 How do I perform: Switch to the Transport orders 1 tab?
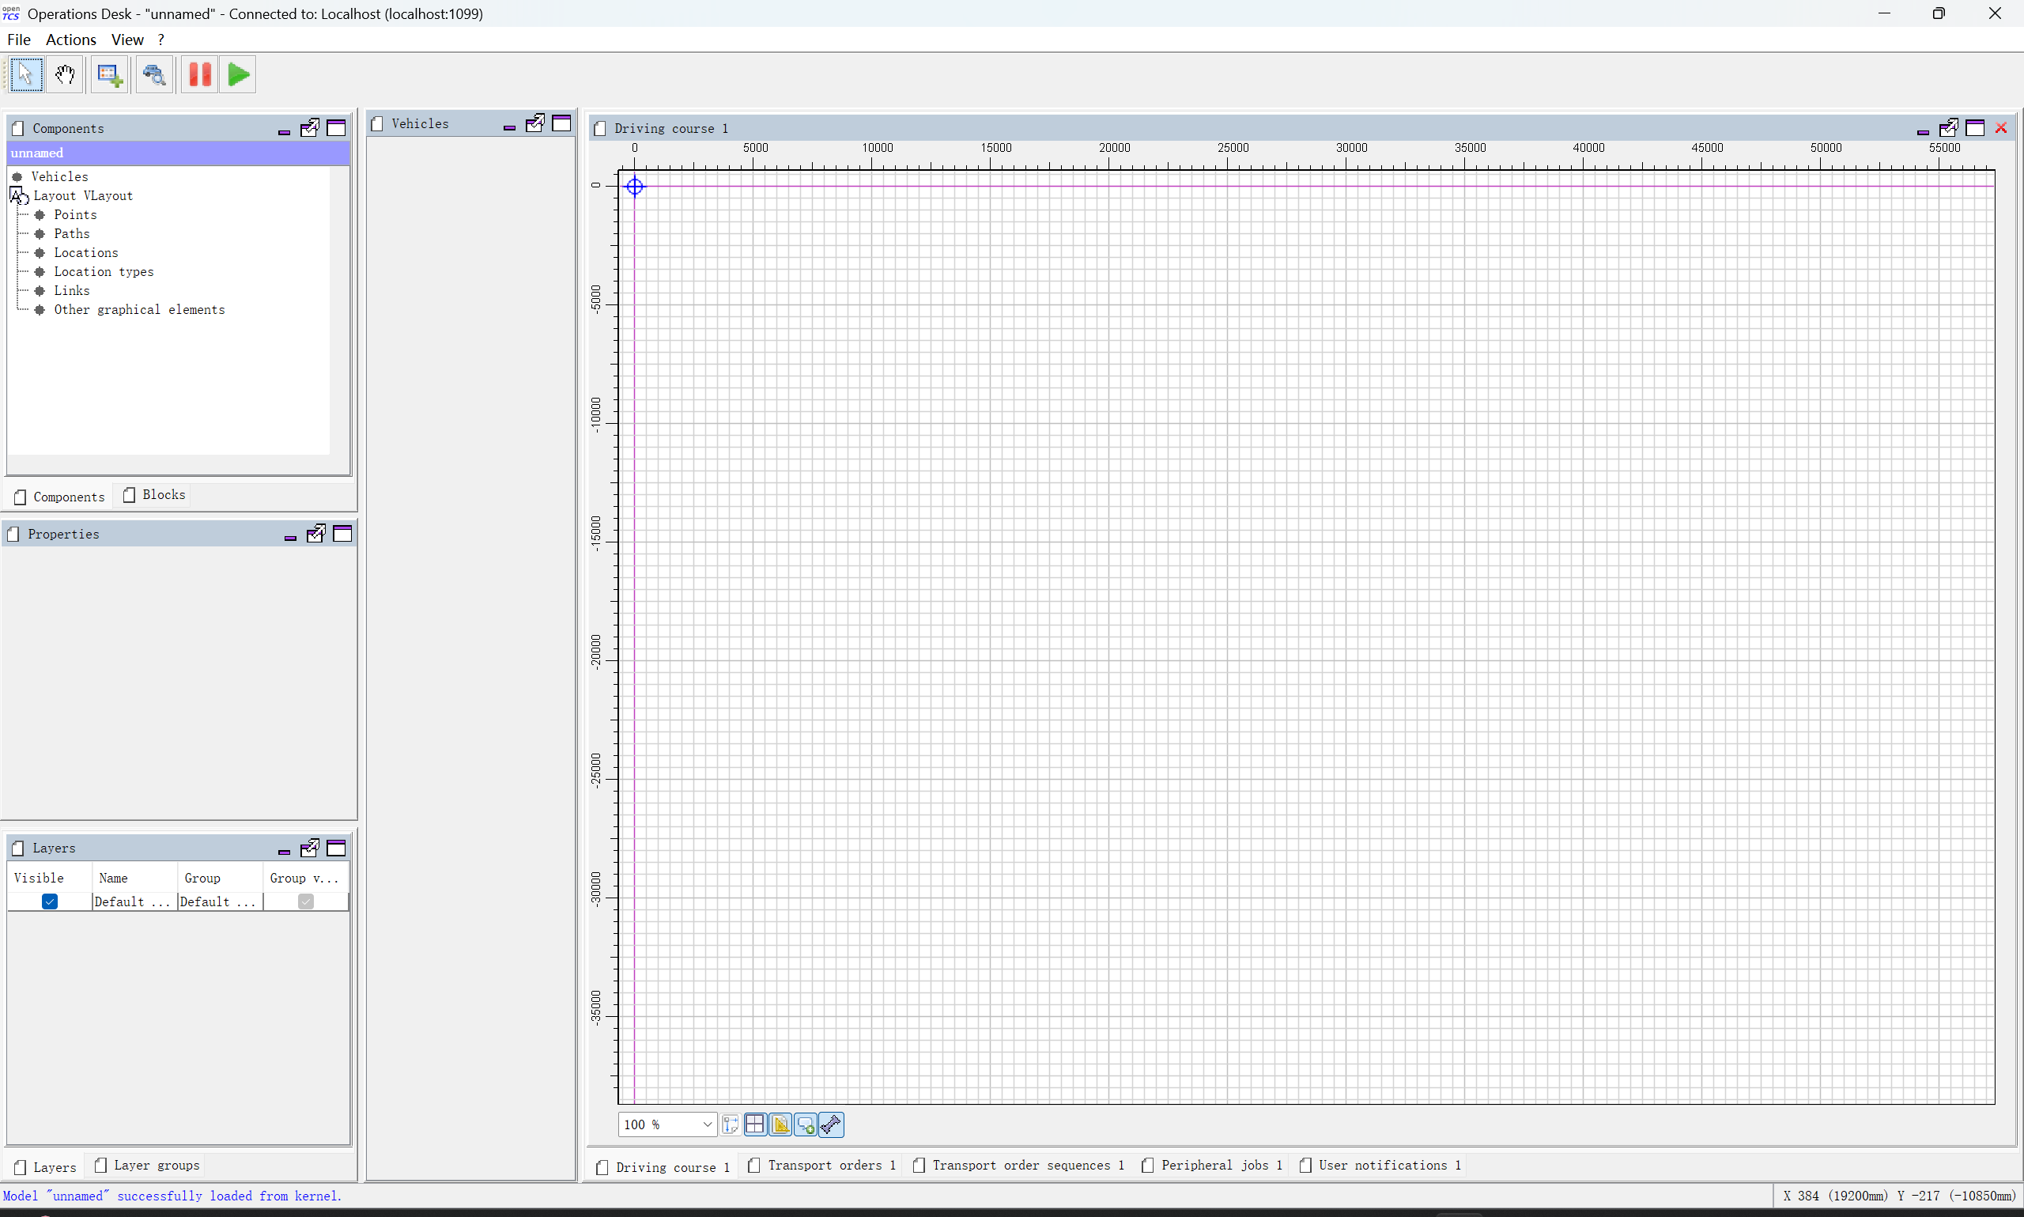824,1166
